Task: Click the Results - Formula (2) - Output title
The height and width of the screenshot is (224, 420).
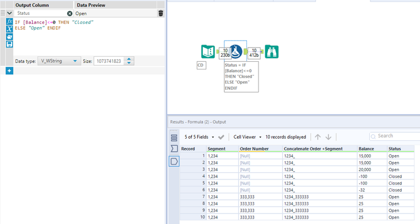Action: (198, 122)
